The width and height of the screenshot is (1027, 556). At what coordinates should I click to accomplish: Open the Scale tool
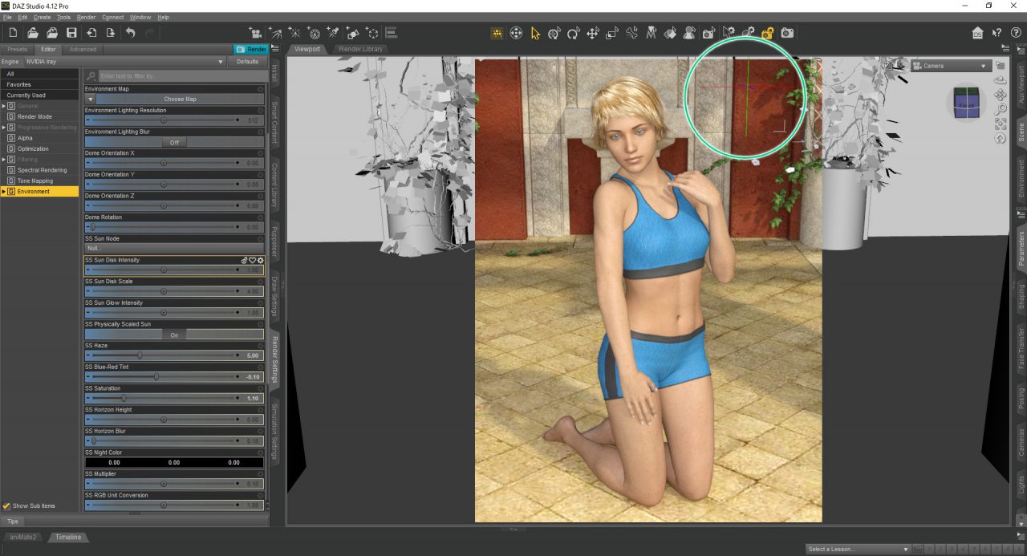point(611,33)
